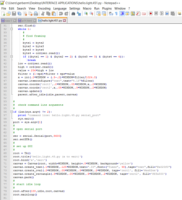
Task: Click the Zoom Out magnifier icon
Action: coord(91,13)
